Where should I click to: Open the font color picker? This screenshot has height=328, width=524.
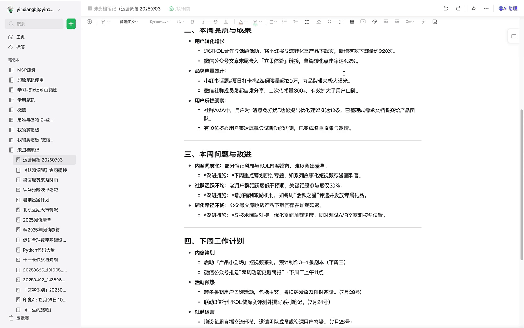coord(242,22)
